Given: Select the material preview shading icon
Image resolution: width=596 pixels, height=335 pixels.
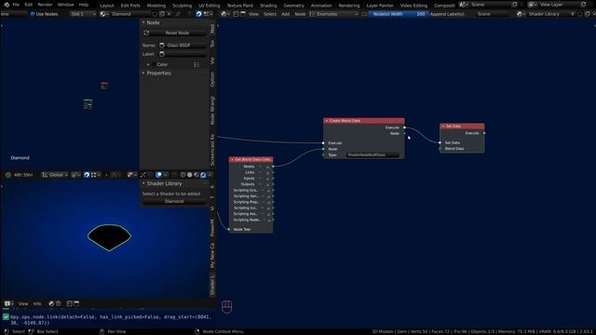Looking at the screenshot, I should click(x=196, y=175).
